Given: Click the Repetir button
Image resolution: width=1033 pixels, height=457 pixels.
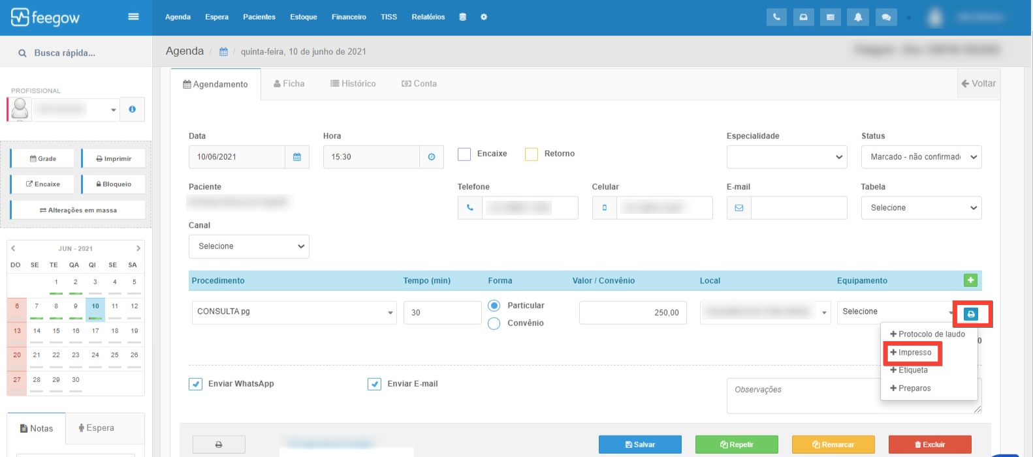Looking at the screenshot, I should point(737,445).
